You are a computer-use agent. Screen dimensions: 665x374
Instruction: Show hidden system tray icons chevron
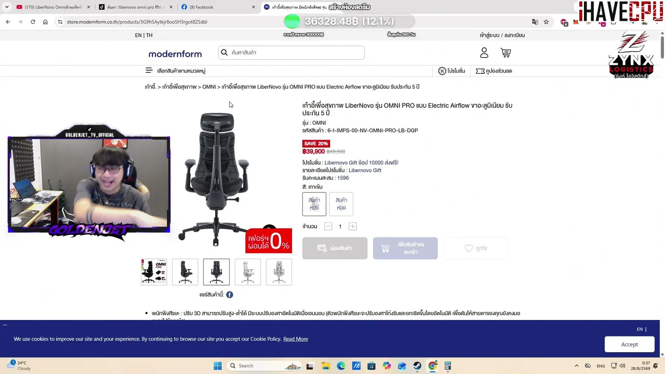click(x=576, y=366)
